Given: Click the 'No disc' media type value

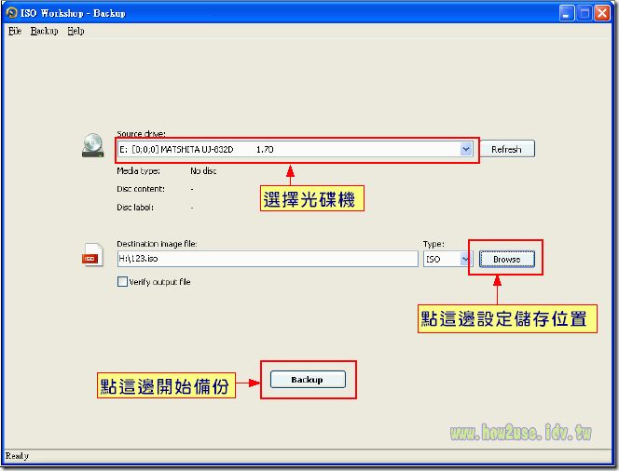Looking at the screenshot, I should 203,171.
